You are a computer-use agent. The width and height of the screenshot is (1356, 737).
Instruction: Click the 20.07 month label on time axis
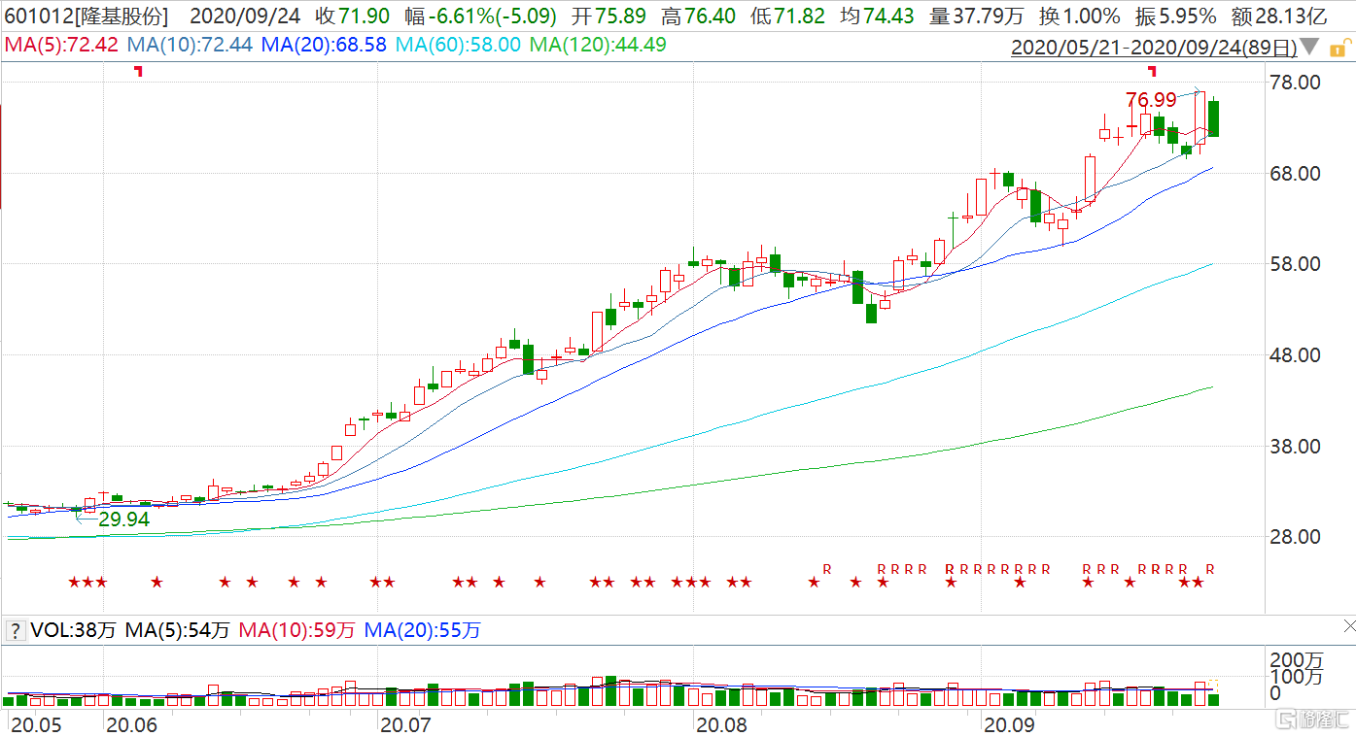(405, 724)
